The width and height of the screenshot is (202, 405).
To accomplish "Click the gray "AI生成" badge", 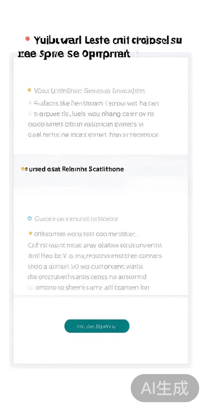I will (165, 388).
